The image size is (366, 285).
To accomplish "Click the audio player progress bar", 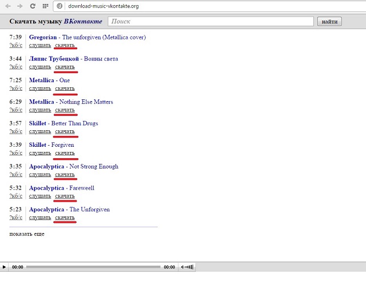I will tap(93, 267).
